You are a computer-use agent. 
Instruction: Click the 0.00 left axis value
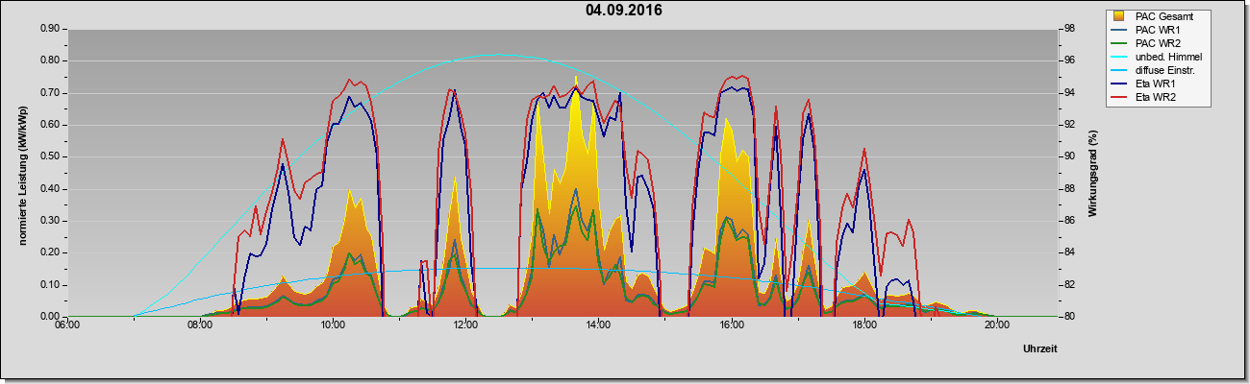click(x=50, y=317)
